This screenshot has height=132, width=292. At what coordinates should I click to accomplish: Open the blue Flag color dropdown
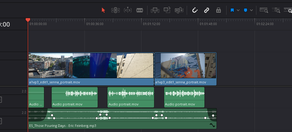[x=238, y=10]
